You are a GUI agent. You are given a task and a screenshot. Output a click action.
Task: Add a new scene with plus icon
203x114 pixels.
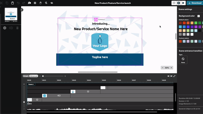[5, 28]
